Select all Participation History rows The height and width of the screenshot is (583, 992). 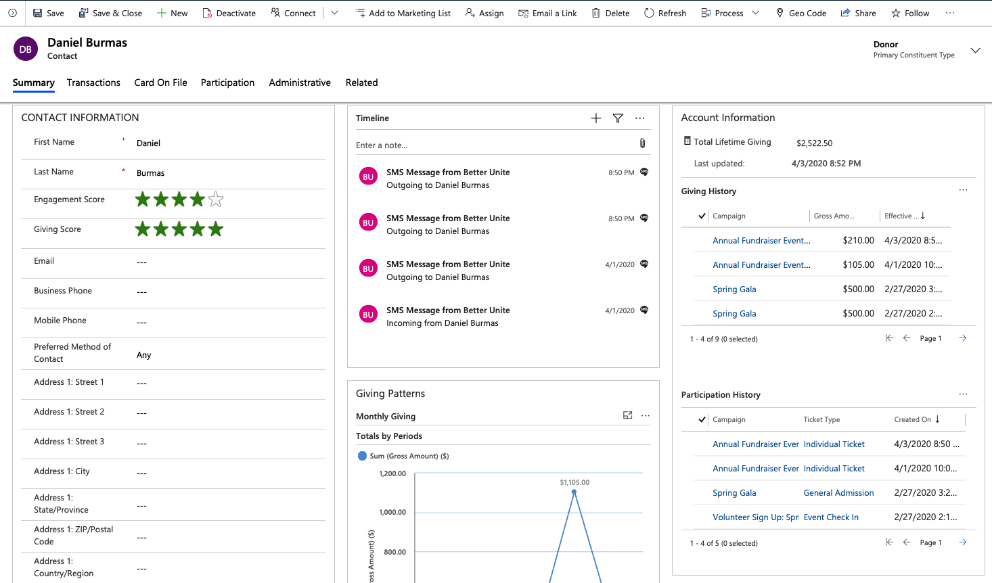point(702,419)
